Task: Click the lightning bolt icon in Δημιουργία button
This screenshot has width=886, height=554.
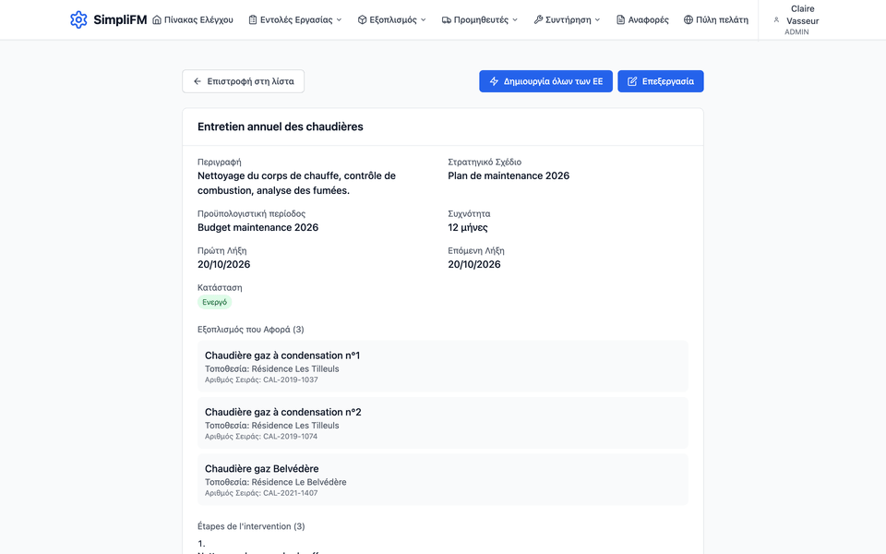Action: tap(494, 81)
